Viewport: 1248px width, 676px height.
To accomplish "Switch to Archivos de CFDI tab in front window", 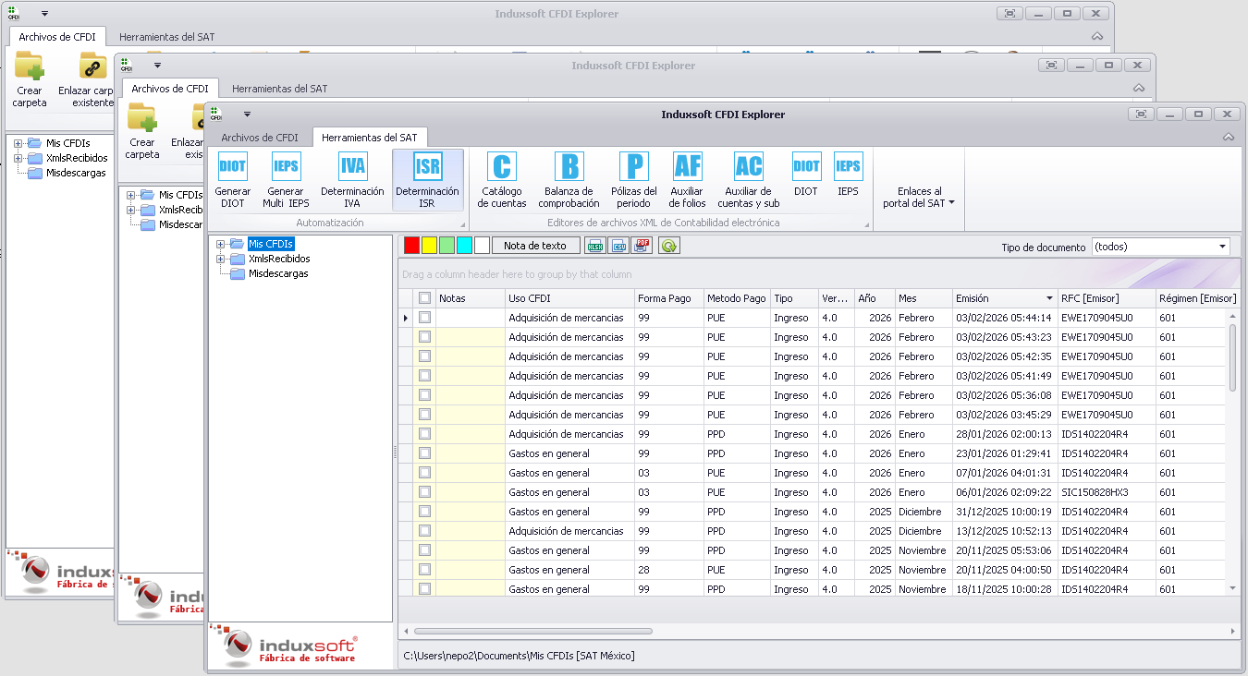I will (x=259, y=138).
